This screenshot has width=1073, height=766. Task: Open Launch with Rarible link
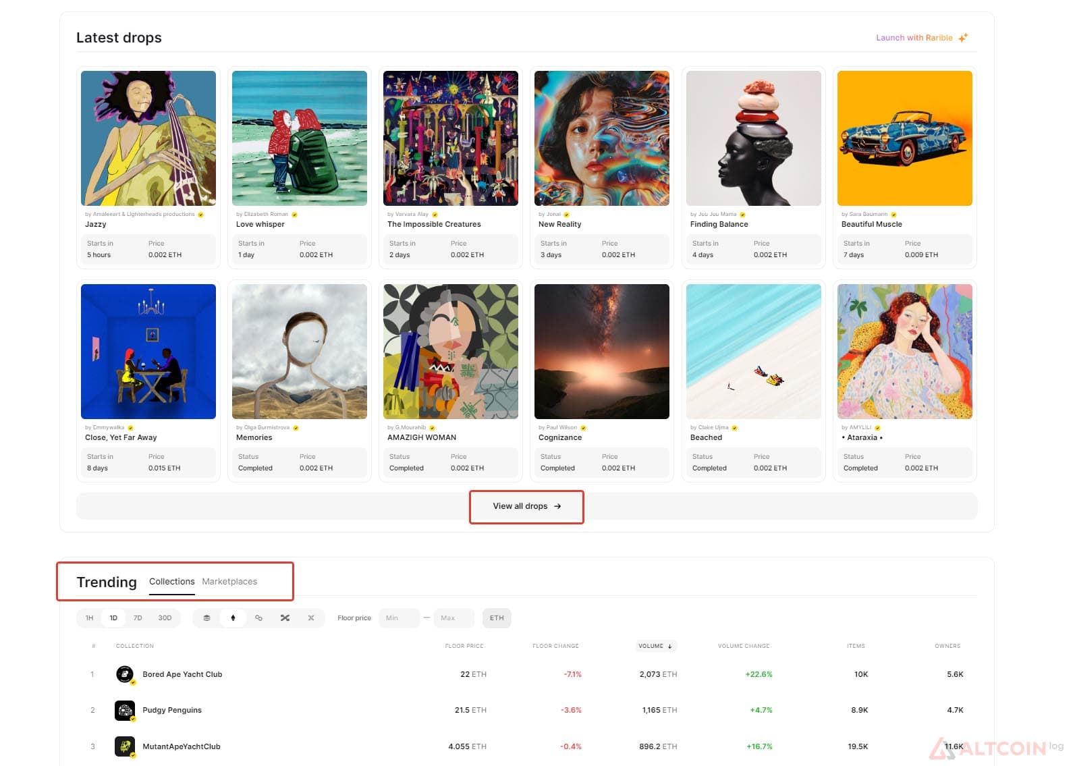[x=914, y=38]
